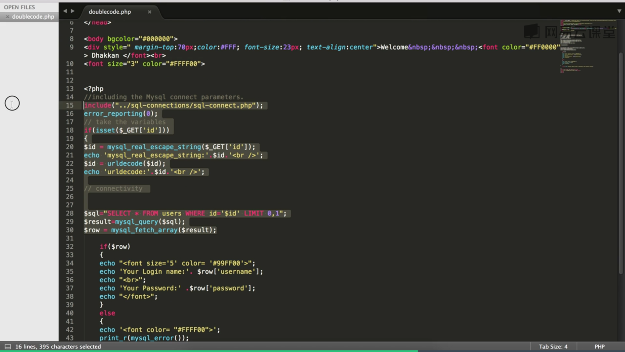Go to previous tab with left arrow

click(65, 11)
